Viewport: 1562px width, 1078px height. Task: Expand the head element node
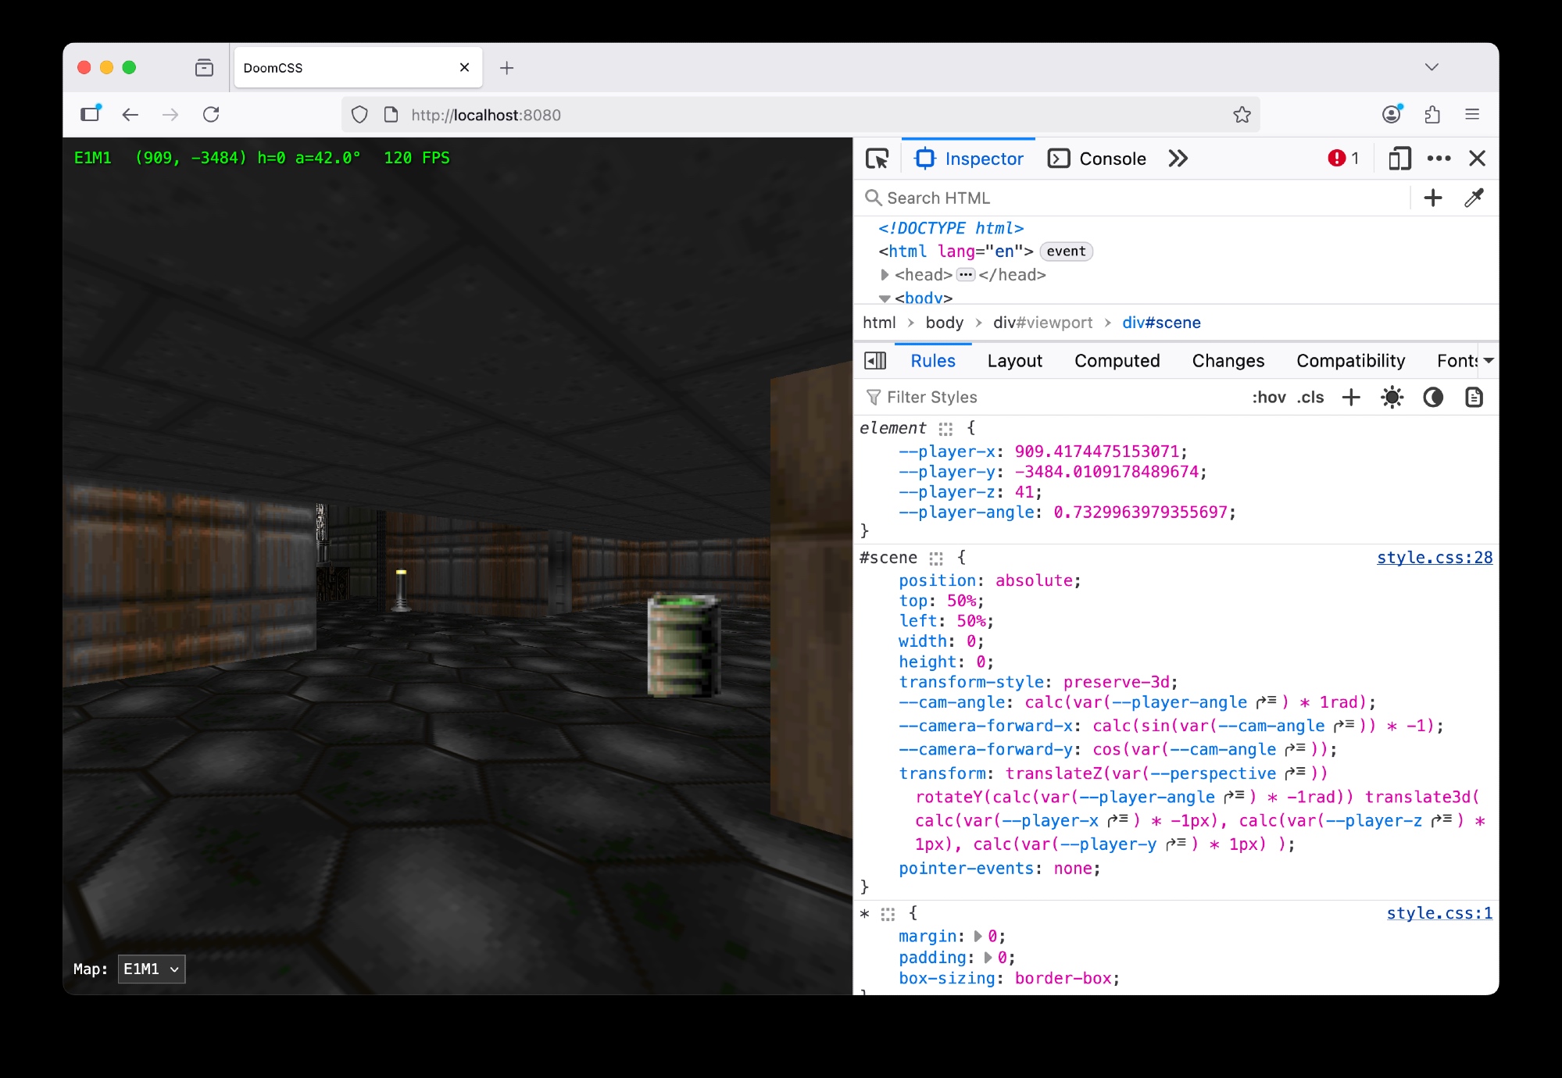click(885, 275)
